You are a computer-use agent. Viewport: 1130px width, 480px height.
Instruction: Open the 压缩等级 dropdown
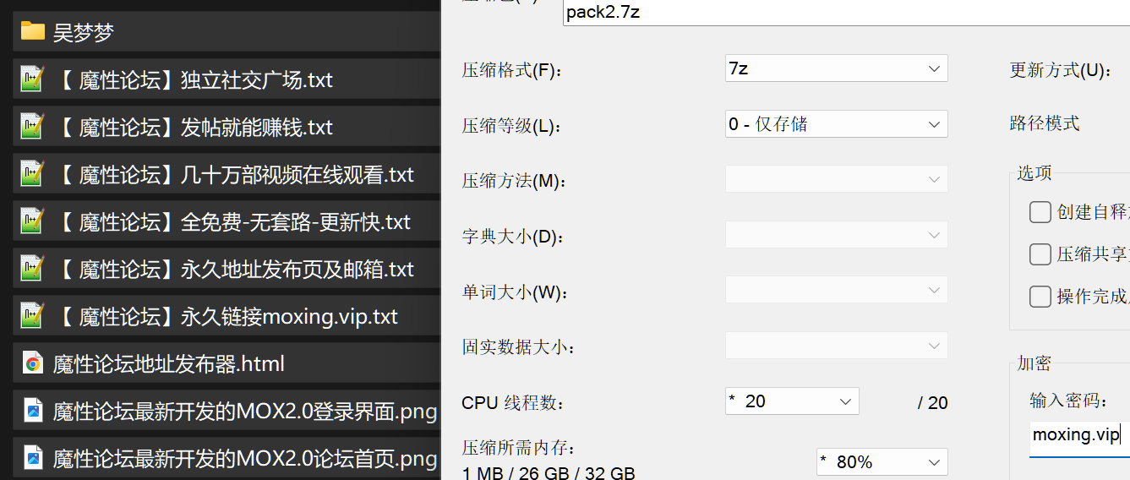(836, 124)
